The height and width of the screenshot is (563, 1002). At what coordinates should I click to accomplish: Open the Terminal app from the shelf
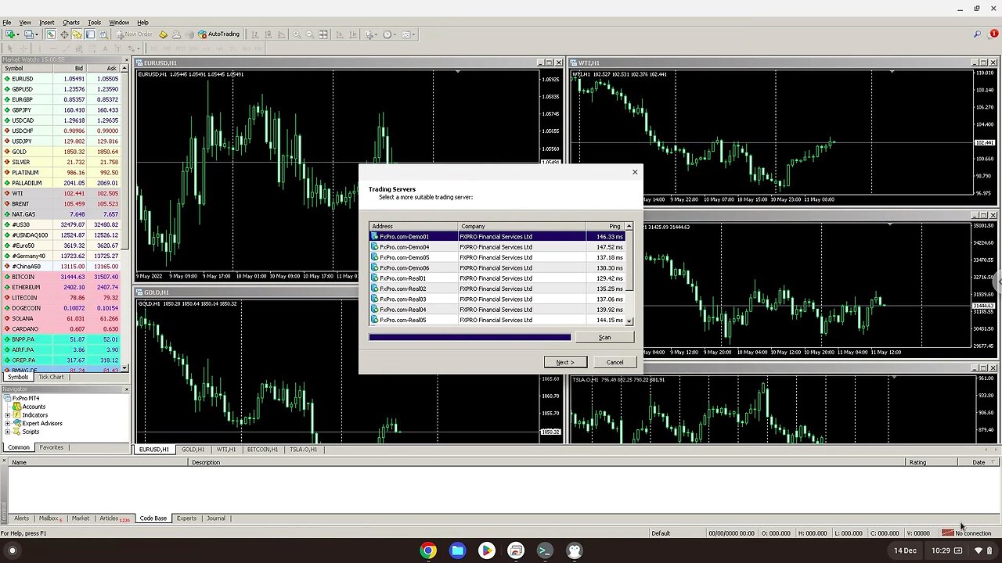tap(545, 550)
